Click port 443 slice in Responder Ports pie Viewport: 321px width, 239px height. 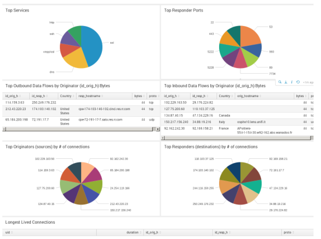tap(228, 40)
